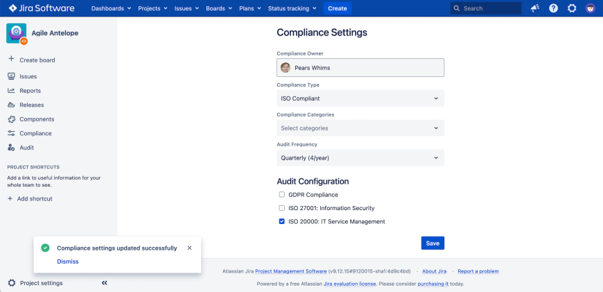Viewport: 603px width, 292px height.
Task: Collapse the sidebar with double chevron icon
Action: click(x=105, y=283)
